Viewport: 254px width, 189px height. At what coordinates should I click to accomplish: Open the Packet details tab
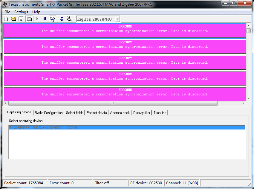tap(97, 113)
